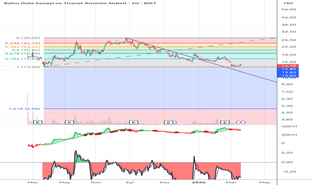The height and width of the screenshot is (185, 313).
Task: Click the 4,50 price axis label
Action: [287, 113]
